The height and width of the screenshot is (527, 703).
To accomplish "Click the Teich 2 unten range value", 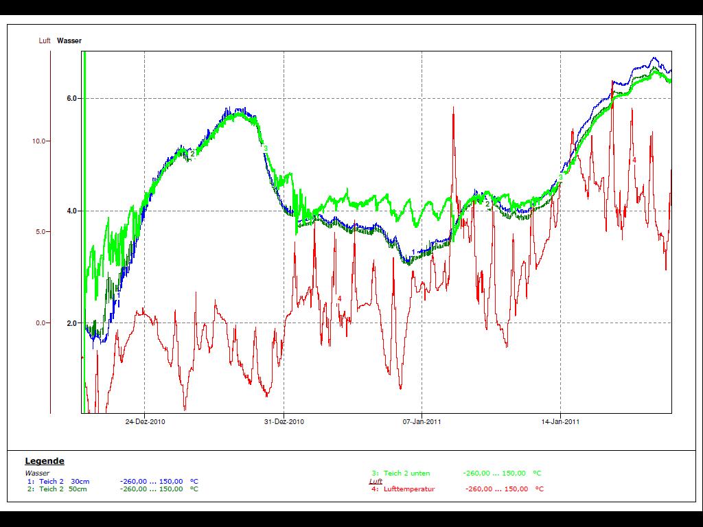I will (494, 473).
